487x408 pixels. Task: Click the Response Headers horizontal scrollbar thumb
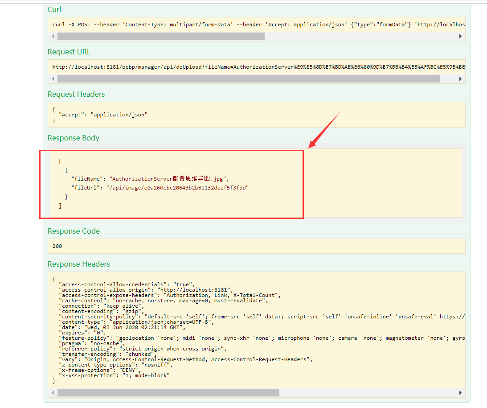168,392
